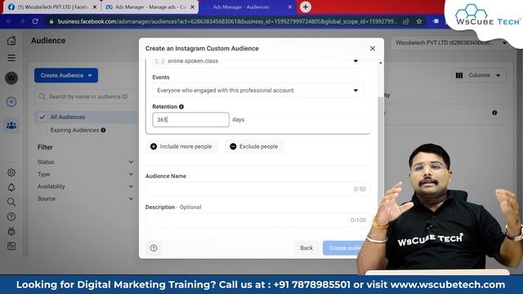
Task: Click the Search by name or audience ID box
Action: 86,96
